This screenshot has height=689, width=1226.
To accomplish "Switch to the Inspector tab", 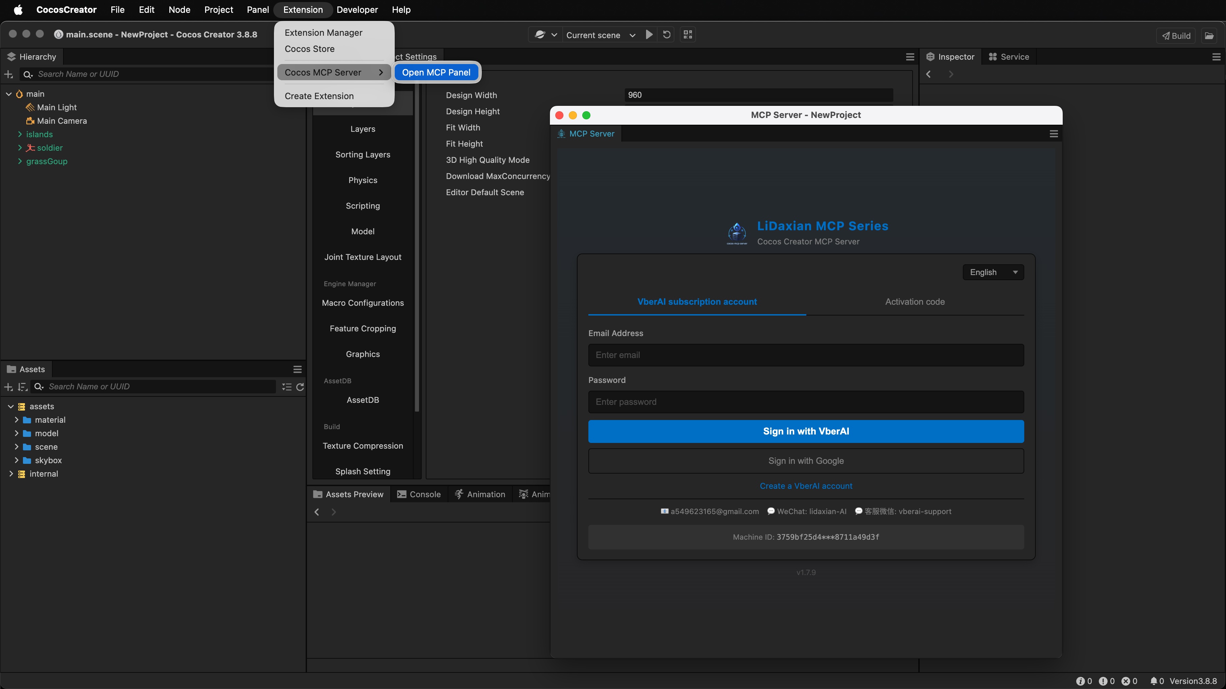I will (950, 57).
